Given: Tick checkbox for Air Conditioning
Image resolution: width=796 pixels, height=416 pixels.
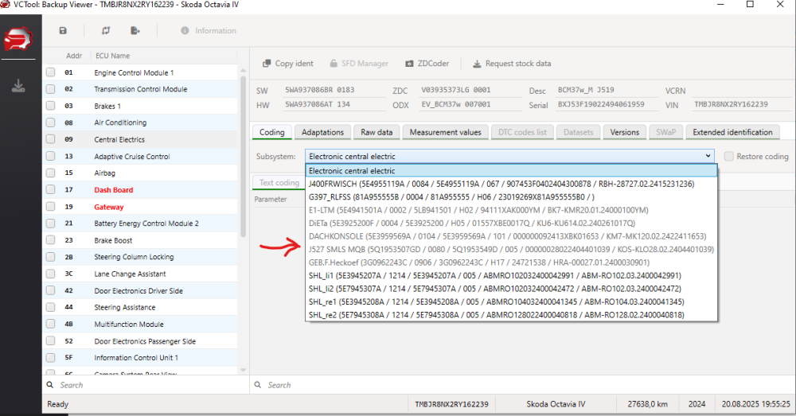Looking at the screenshot, I should [51, 122].
